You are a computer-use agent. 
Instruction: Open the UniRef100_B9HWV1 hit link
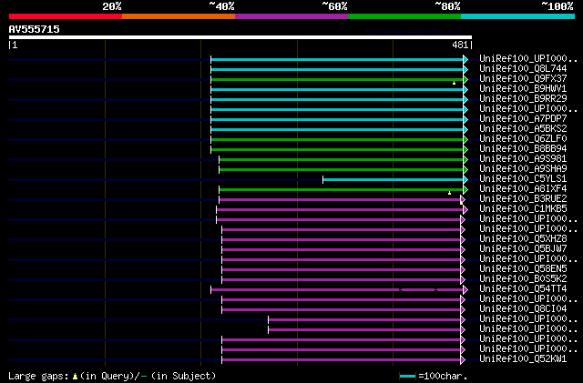coord(523,89)
